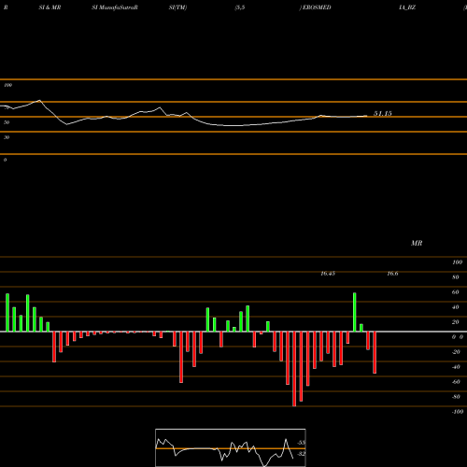Click the -100 label on MR axis
Image resolution: width=467 pixels, height=467 pixels.
tap(458, 412)
